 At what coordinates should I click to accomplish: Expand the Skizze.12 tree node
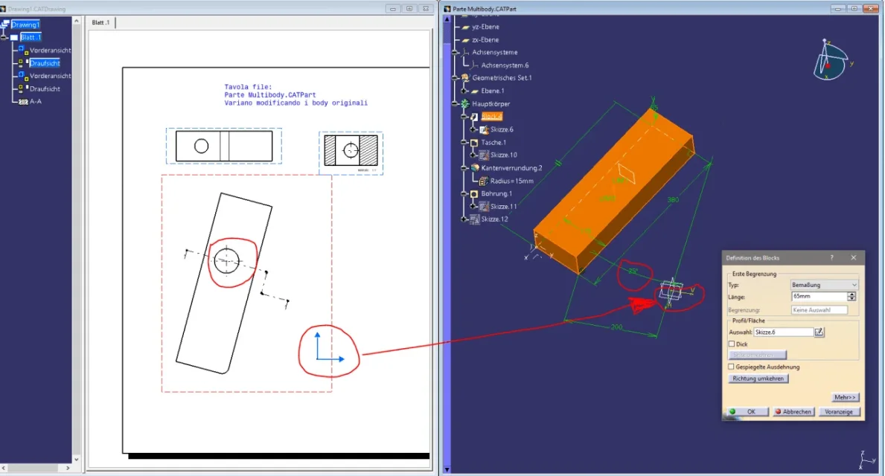click(464, 219)
